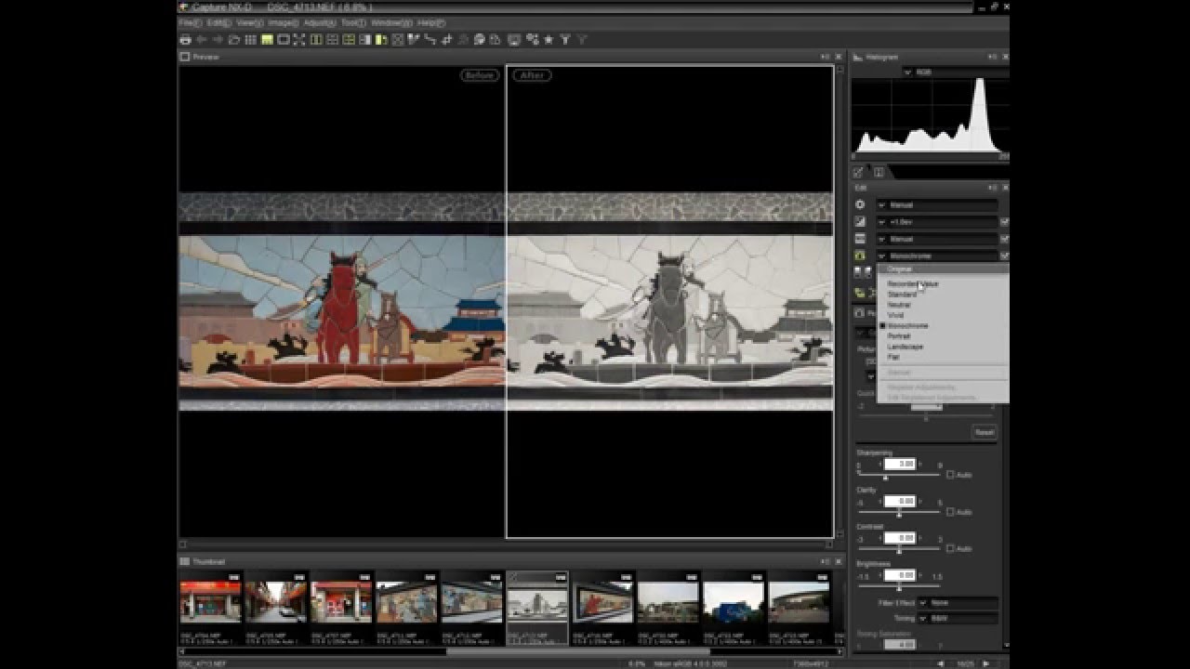
Task: Open the convert files toolbar icon
Action: 496,40
